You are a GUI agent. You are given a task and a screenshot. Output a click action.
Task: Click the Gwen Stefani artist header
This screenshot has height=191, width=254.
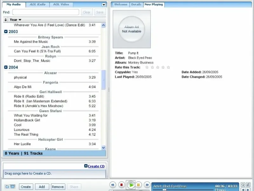(50, 111)
